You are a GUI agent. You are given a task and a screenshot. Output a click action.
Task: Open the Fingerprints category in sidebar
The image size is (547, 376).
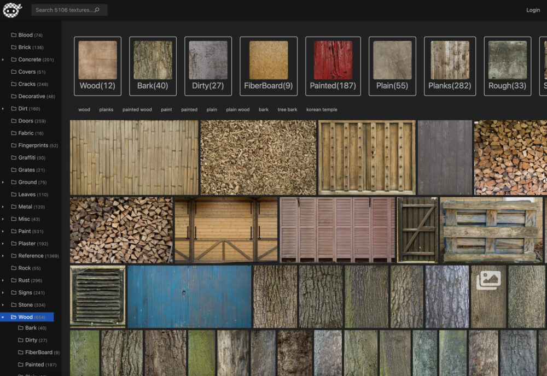(x=33, y=145)
